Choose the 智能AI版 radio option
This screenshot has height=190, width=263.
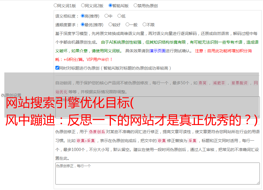[110, 5]
